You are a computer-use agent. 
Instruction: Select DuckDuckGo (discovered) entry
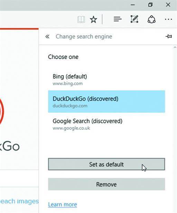click(x=106, y=101)
